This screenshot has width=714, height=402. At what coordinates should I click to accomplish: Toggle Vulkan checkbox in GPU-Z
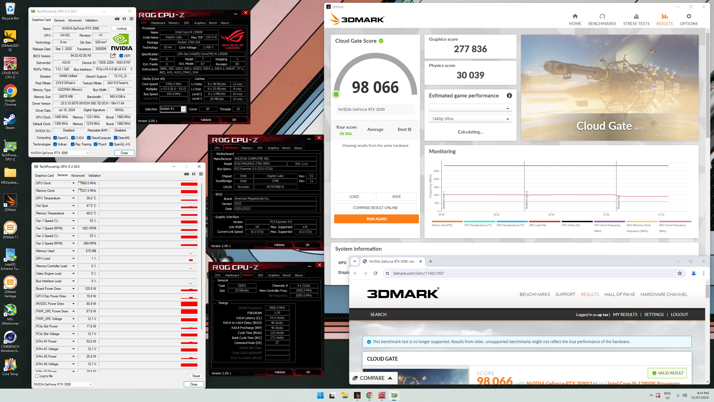coord(55,144)
